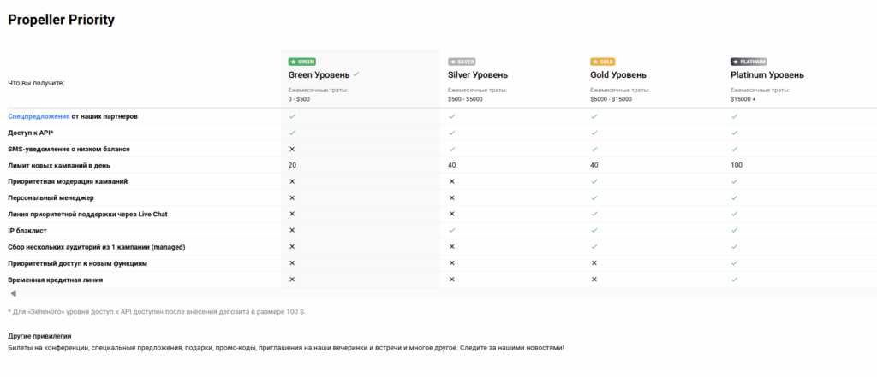
Task: Select the Silver Уровень heading
Action: click(478, 75)
